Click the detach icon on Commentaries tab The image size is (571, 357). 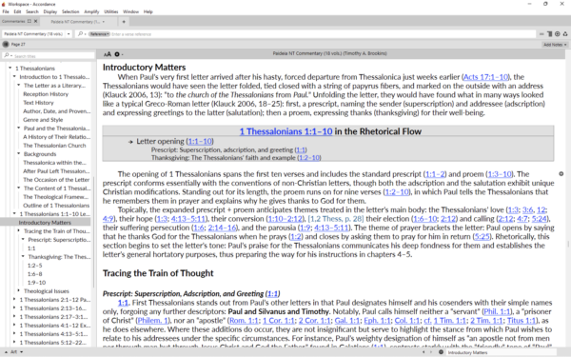30,21
